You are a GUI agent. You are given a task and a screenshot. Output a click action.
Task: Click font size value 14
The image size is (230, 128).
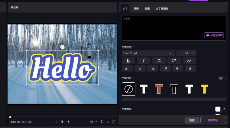(186, 53)
